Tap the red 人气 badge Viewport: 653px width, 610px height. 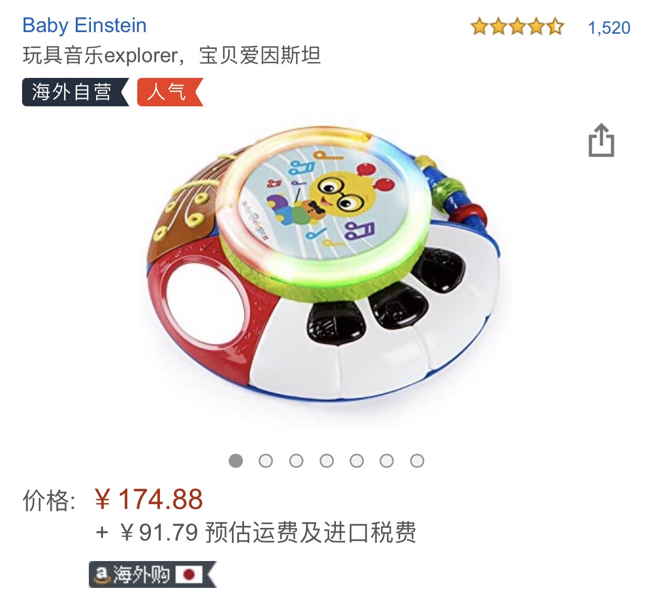point(170,92)
